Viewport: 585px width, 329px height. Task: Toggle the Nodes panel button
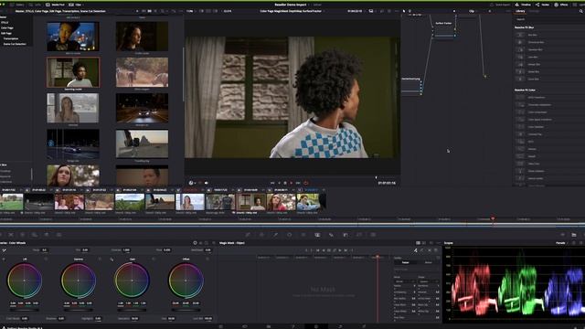542,5
